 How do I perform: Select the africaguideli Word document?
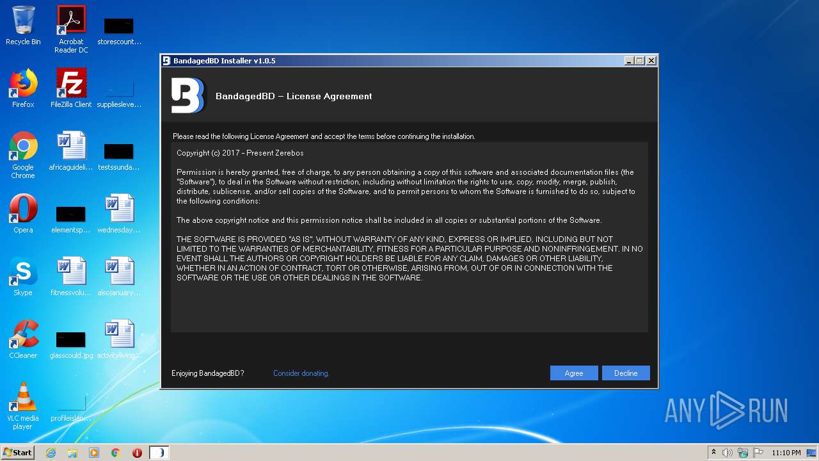pos(71,151)
